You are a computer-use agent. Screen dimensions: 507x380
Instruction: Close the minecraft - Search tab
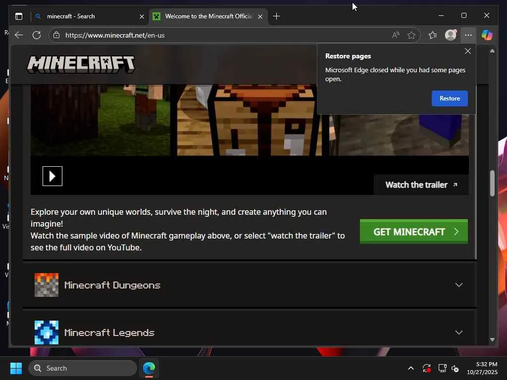(x=142, y=16)
